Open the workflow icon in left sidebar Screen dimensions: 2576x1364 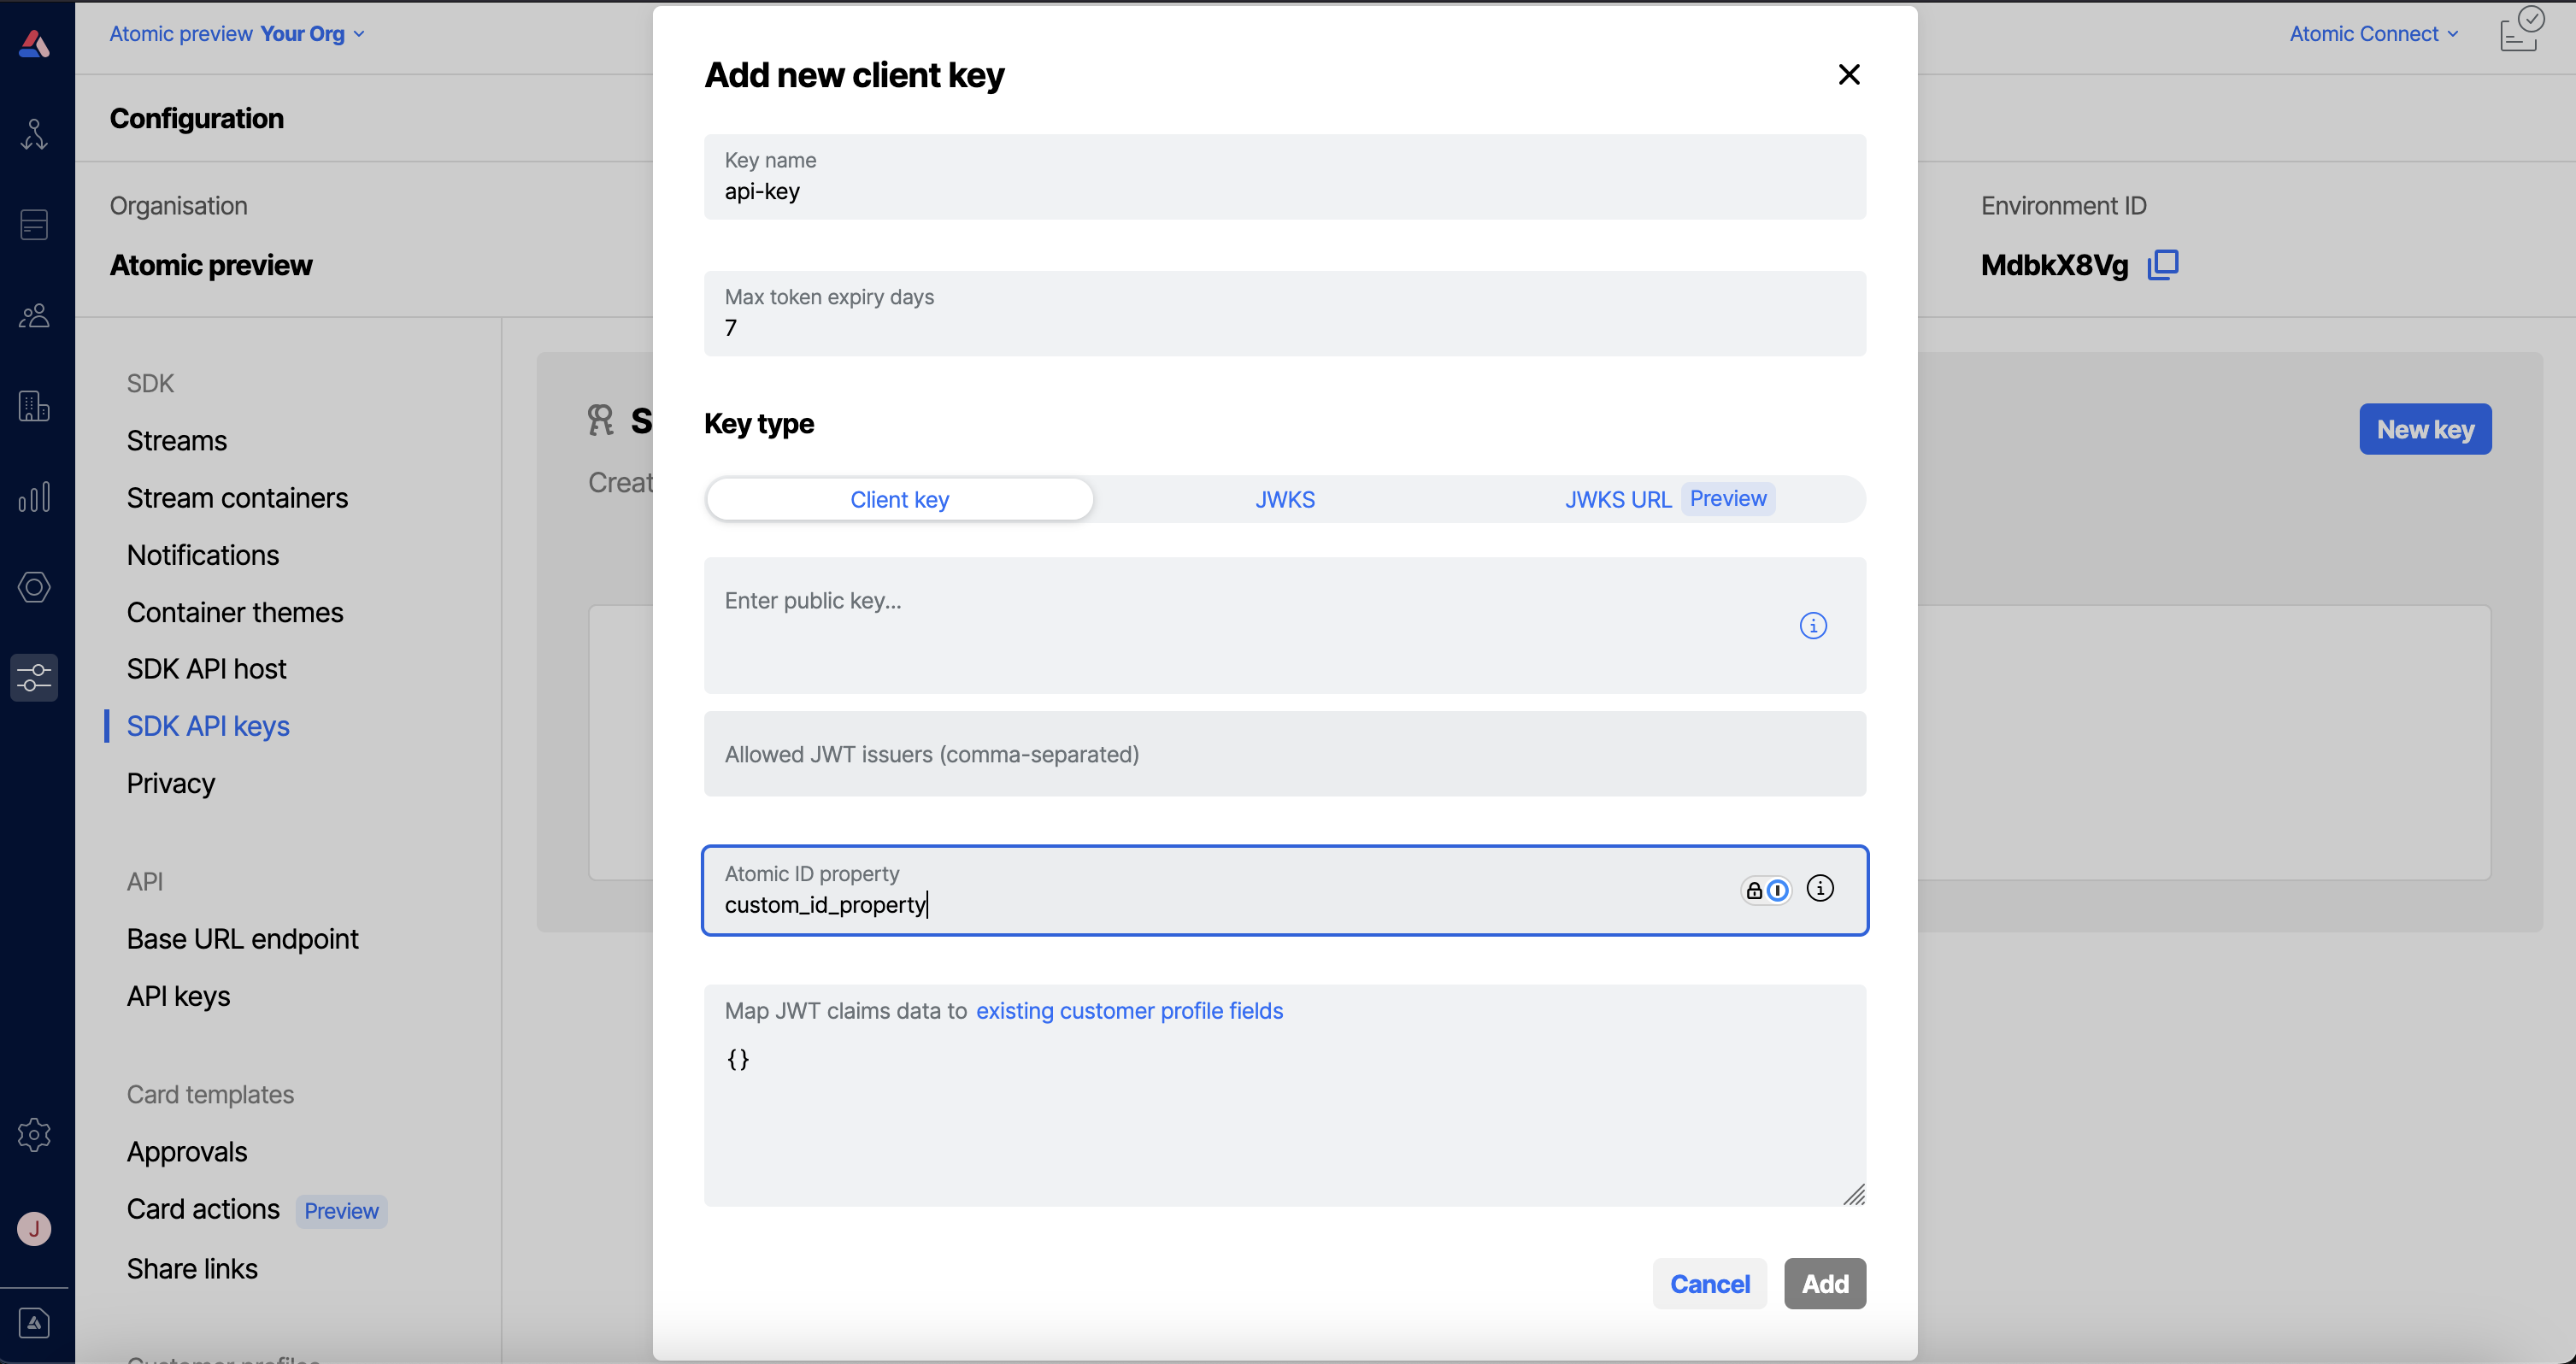(x=34, y=134)
